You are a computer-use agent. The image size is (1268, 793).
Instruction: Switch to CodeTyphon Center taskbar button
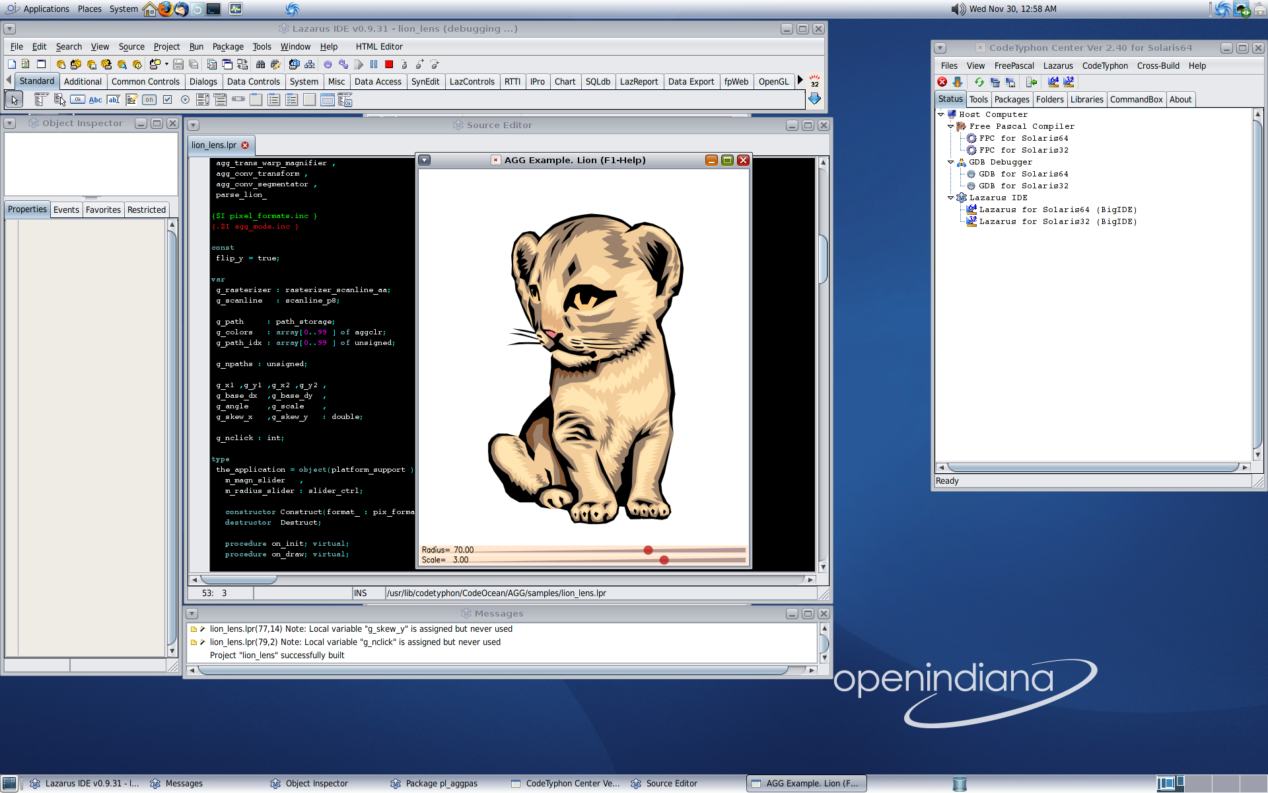pyautogui.click(x=566, y=784)
